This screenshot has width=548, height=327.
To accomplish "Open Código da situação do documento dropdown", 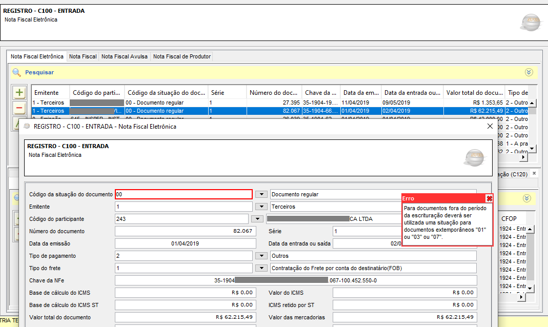I will click(261, 194).
